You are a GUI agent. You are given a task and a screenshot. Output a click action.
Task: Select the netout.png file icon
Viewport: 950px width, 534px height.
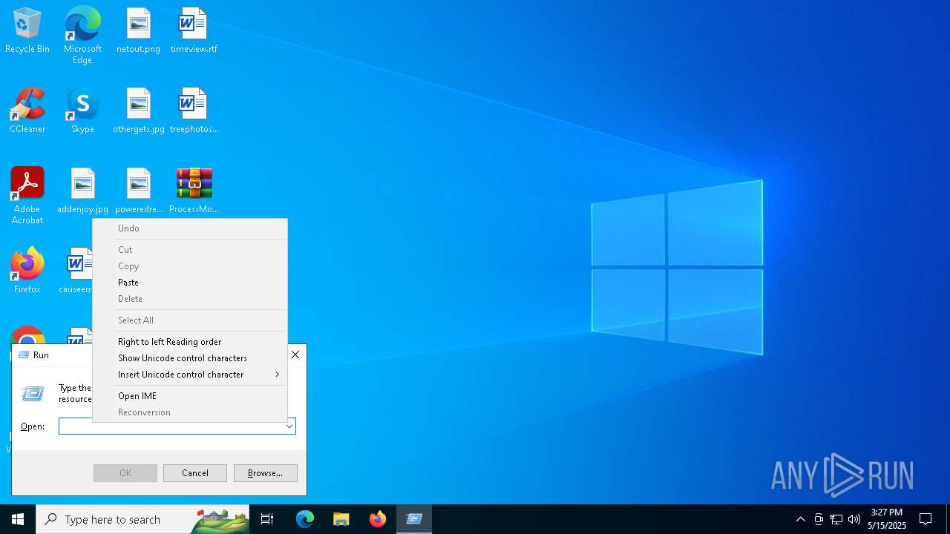pyautogui.click(x=138, y=31)
